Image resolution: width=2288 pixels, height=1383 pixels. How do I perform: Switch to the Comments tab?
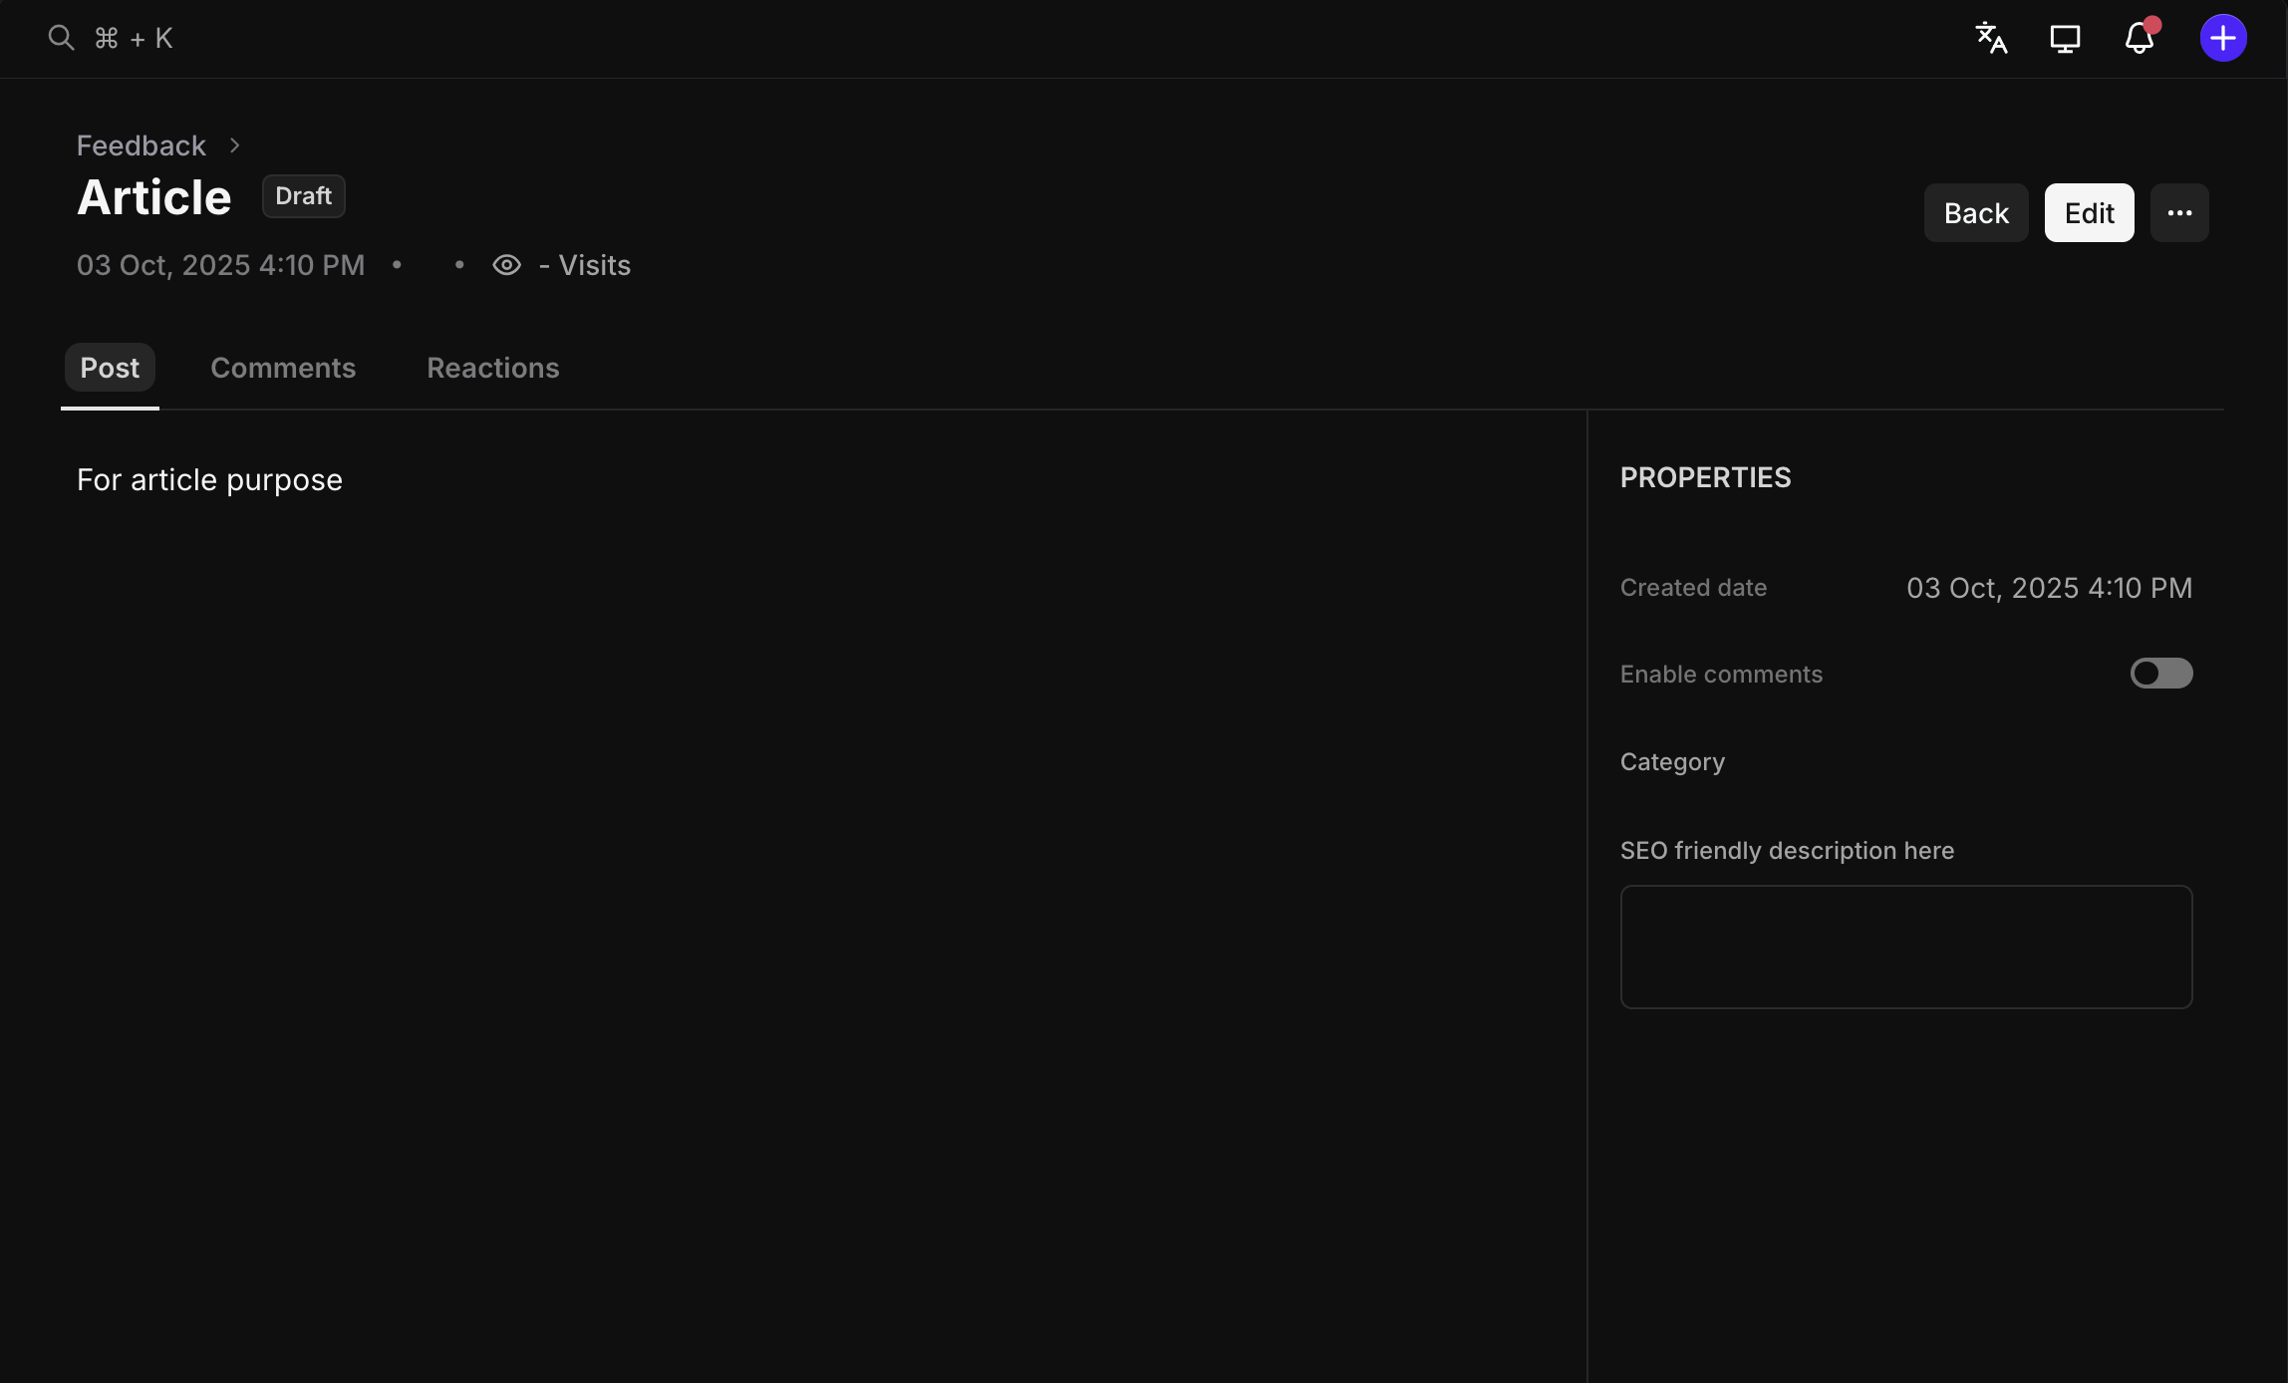[283, 368]
